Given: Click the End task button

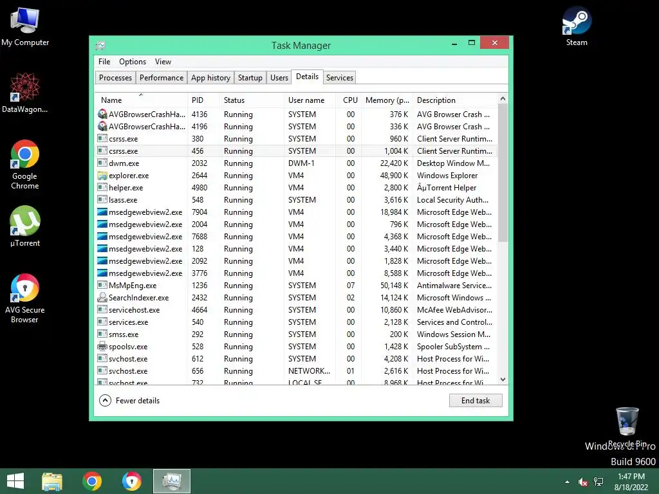Looking at the screenshot, I should (476, 400).
